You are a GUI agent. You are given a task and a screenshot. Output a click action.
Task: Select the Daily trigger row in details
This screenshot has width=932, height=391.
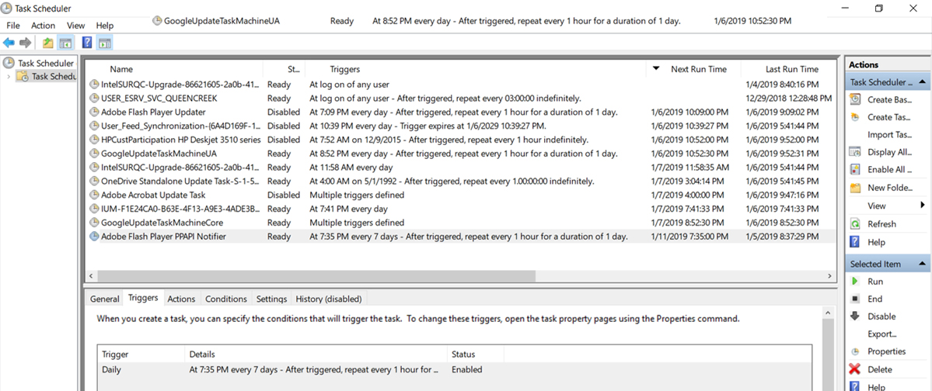click(455, 369)
